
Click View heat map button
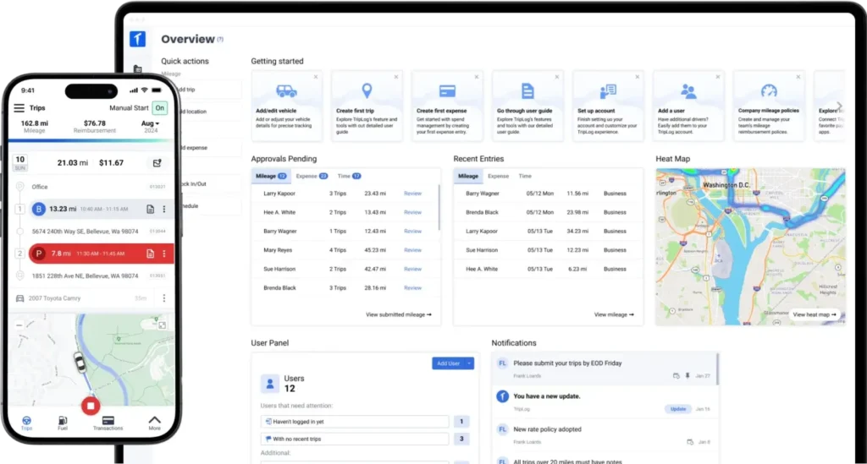(815, 314)
